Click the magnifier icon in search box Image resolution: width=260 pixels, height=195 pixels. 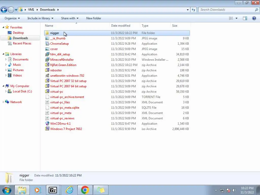click(x=256, y=10)
